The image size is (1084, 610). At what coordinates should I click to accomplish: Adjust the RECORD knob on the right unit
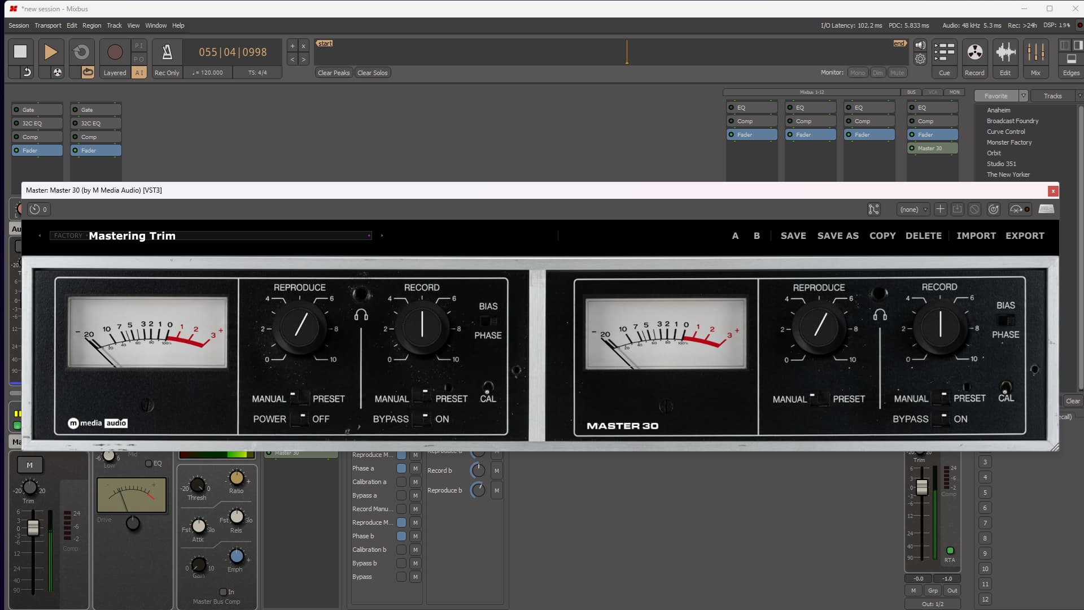point(940,326)
